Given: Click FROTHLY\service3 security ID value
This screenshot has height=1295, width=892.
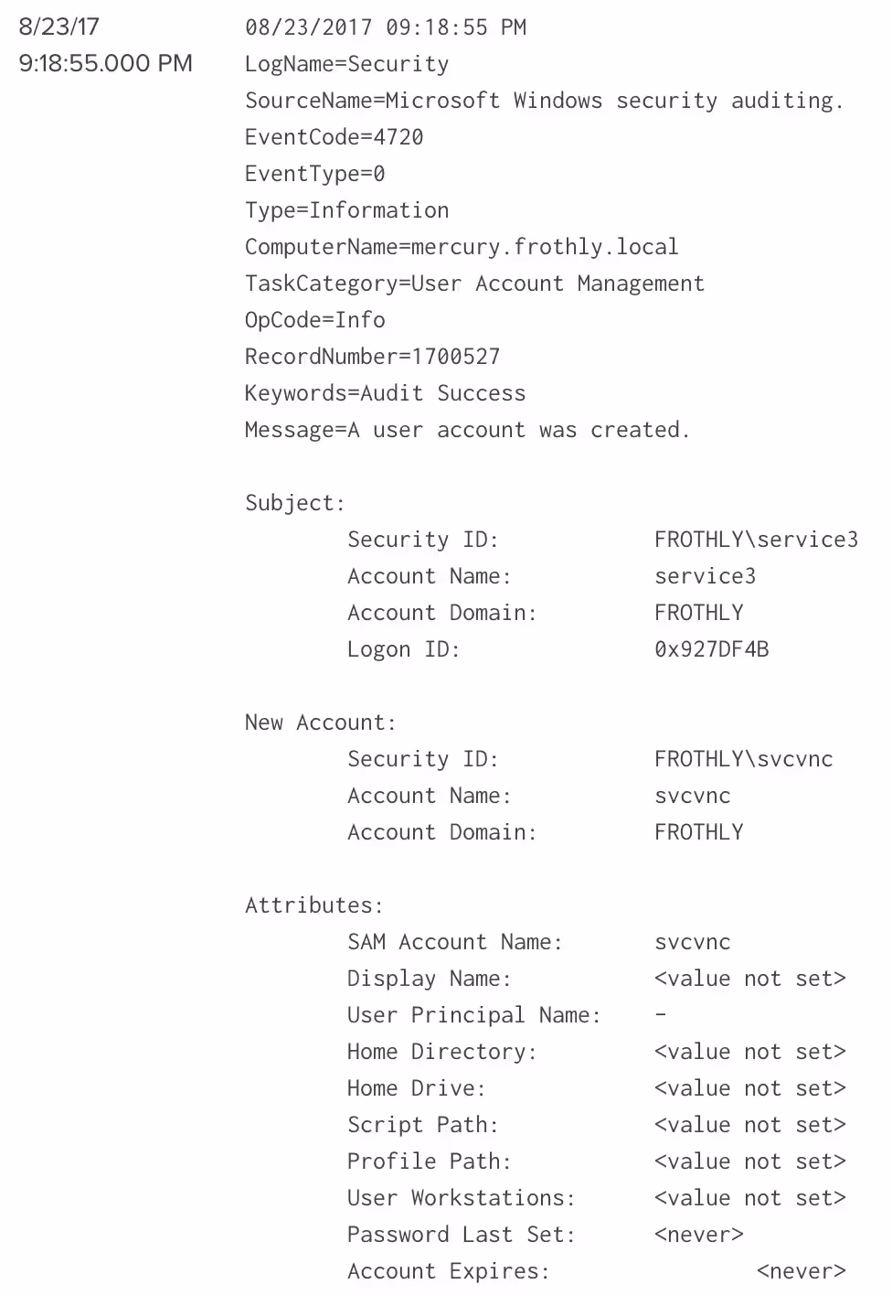Looking at the screenshot, I should click(x=756, y=540).
